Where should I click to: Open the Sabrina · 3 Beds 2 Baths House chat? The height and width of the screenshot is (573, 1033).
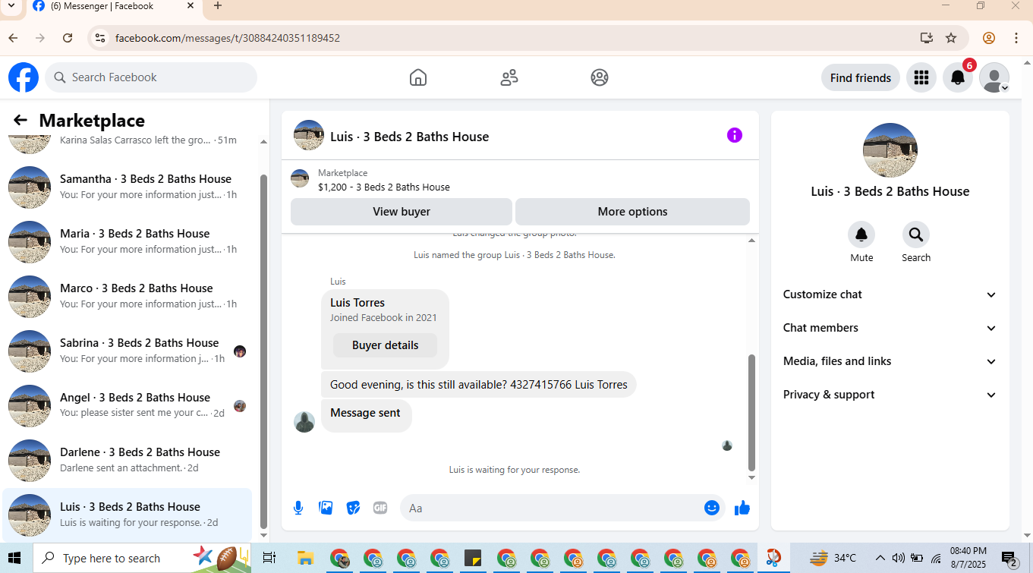(x=128, y=351)
